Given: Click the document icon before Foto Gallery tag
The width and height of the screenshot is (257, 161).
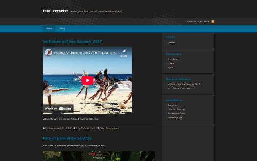Looking at the screenshot, I should click(74, 128).
